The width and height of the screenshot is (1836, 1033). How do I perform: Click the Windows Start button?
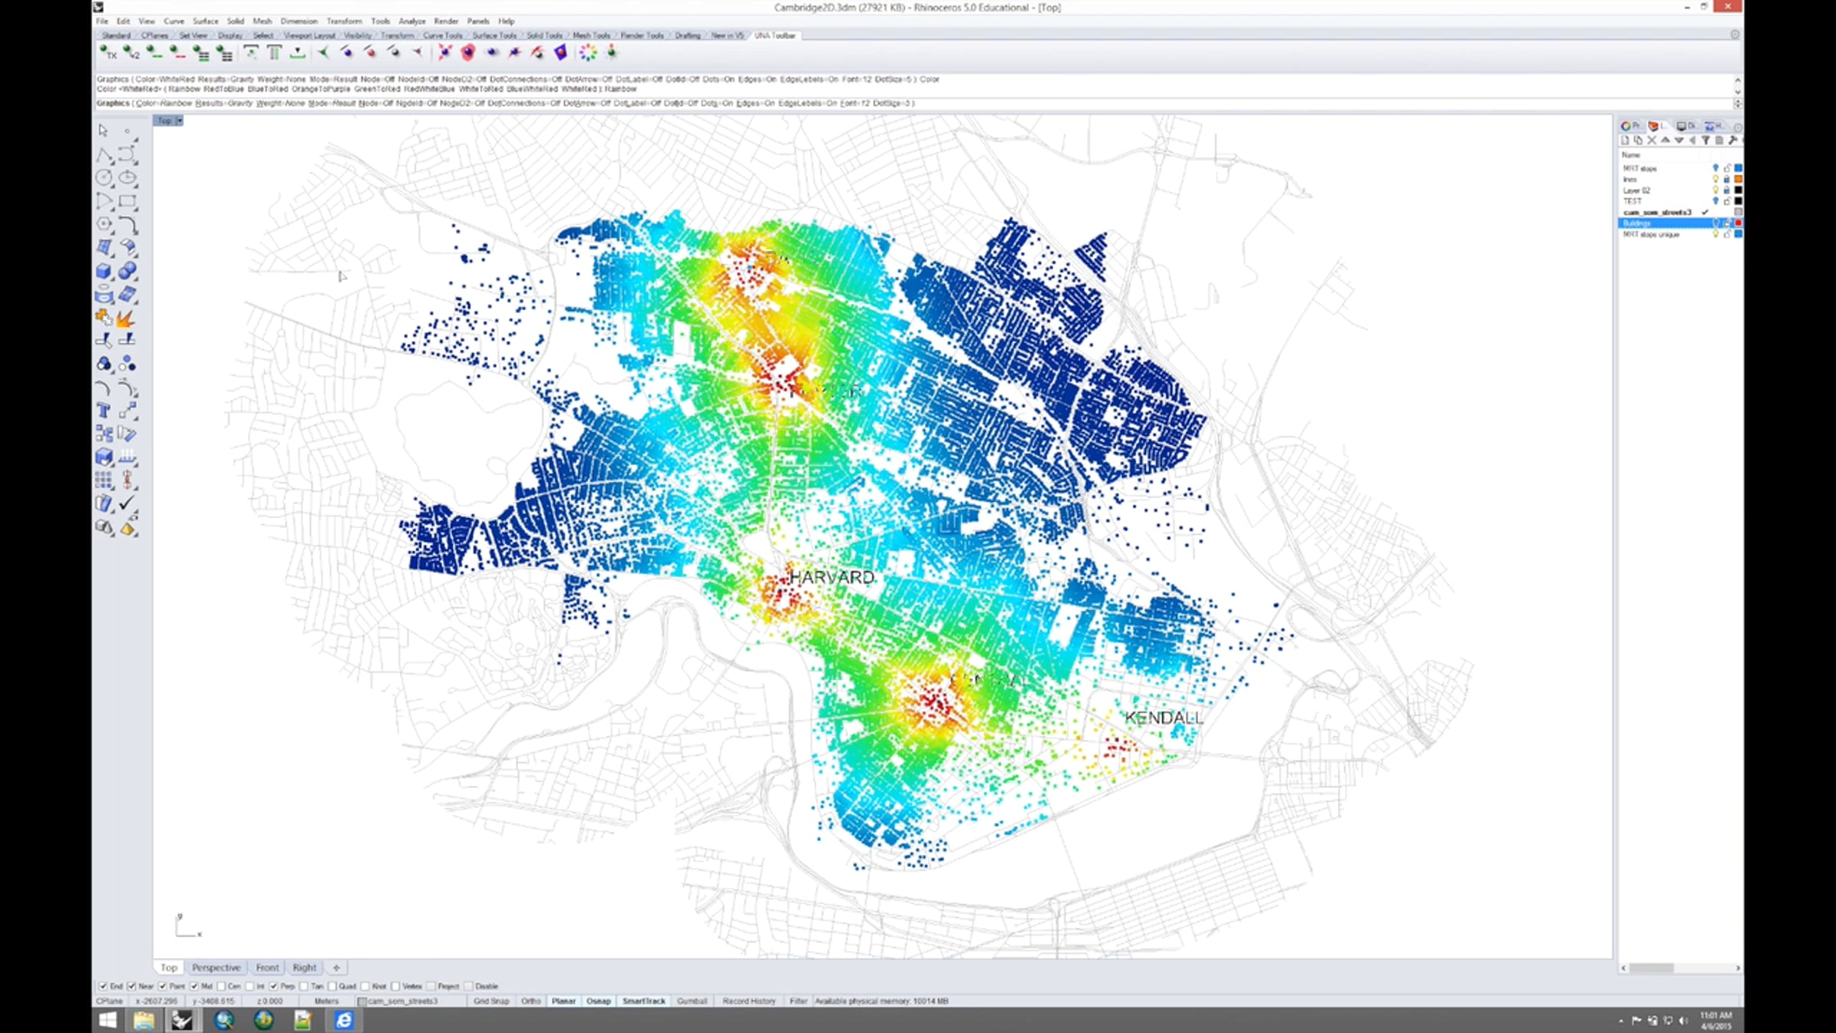pos(108,1020)
